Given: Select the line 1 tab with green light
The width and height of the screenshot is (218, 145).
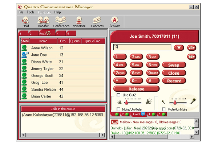Looking at the screenshot, I should [x=115, y=114].
